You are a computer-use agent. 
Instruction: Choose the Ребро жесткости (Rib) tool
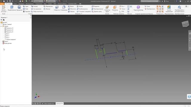37,12
